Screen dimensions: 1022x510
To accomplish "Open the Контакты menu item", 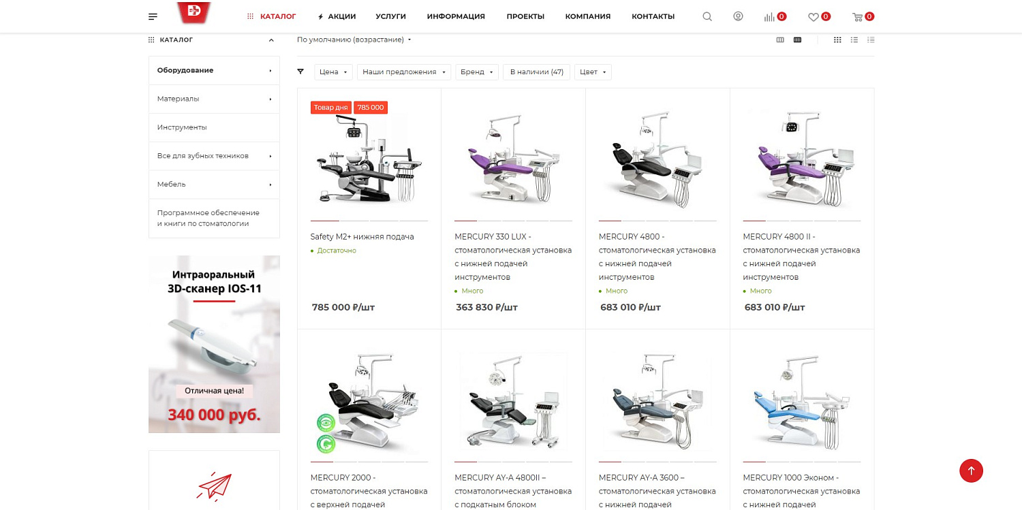I will click(x=653, y=16).
